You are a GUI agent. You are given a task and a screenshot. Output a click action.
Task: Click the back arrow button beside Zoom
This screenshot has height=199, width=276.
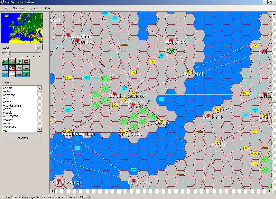(x=39, y=47)
